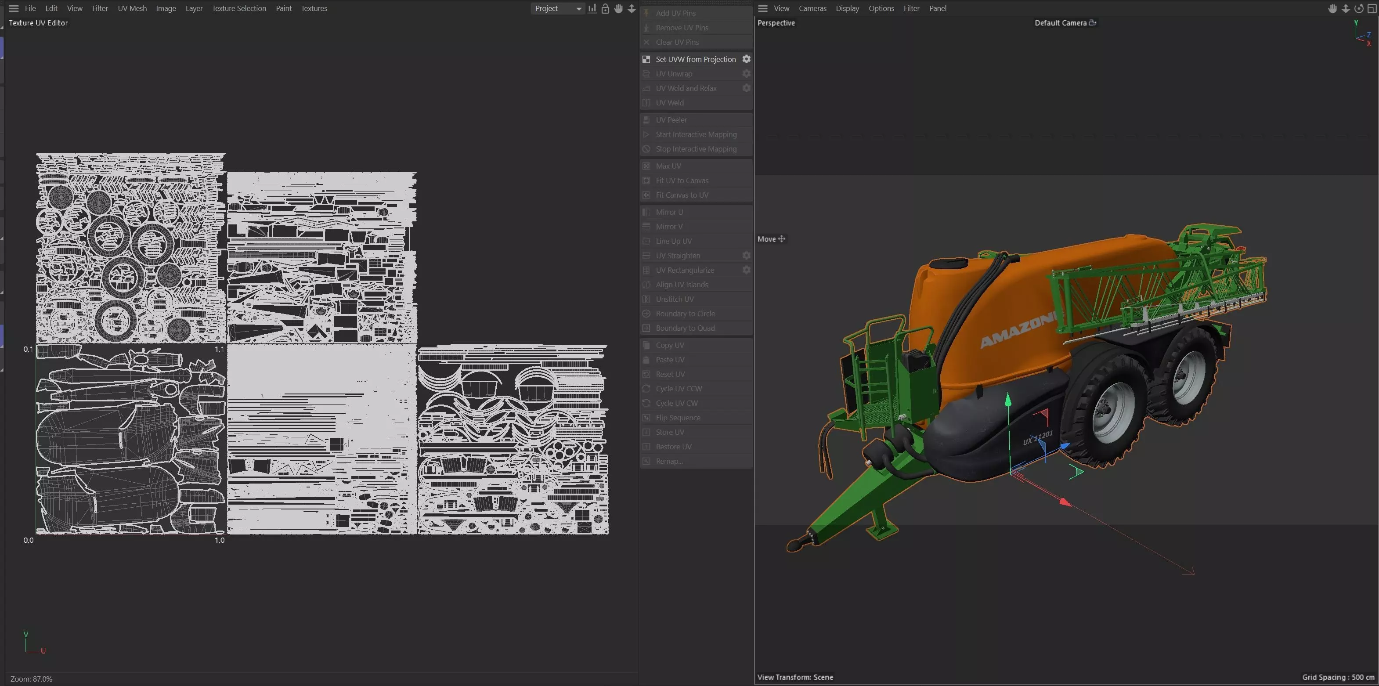Open UV Rectangularize settings gear
The image size is (1379, 686).
[746, 271]
